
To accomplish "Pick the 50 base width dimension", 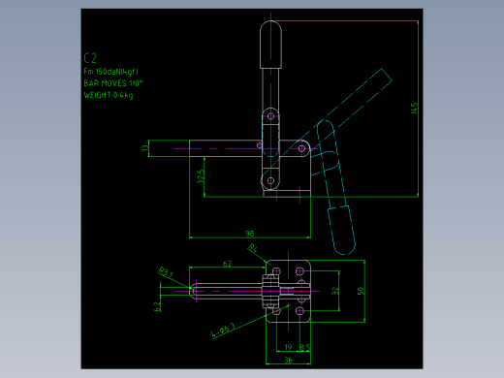I will 361,291.
